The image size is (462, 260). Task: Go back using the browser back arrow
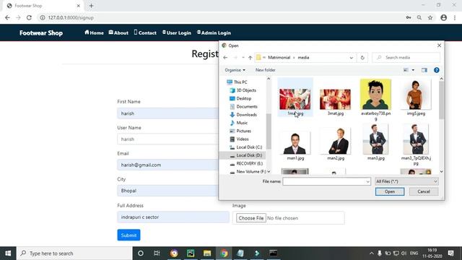point(7,17)
